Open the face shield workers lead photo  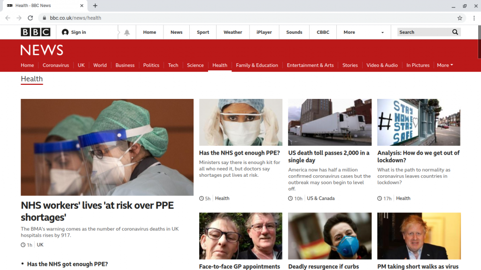[107, 147]
